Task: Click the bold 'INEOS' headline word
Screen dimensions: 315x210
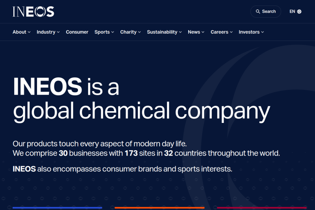Action: click(47, 87)
